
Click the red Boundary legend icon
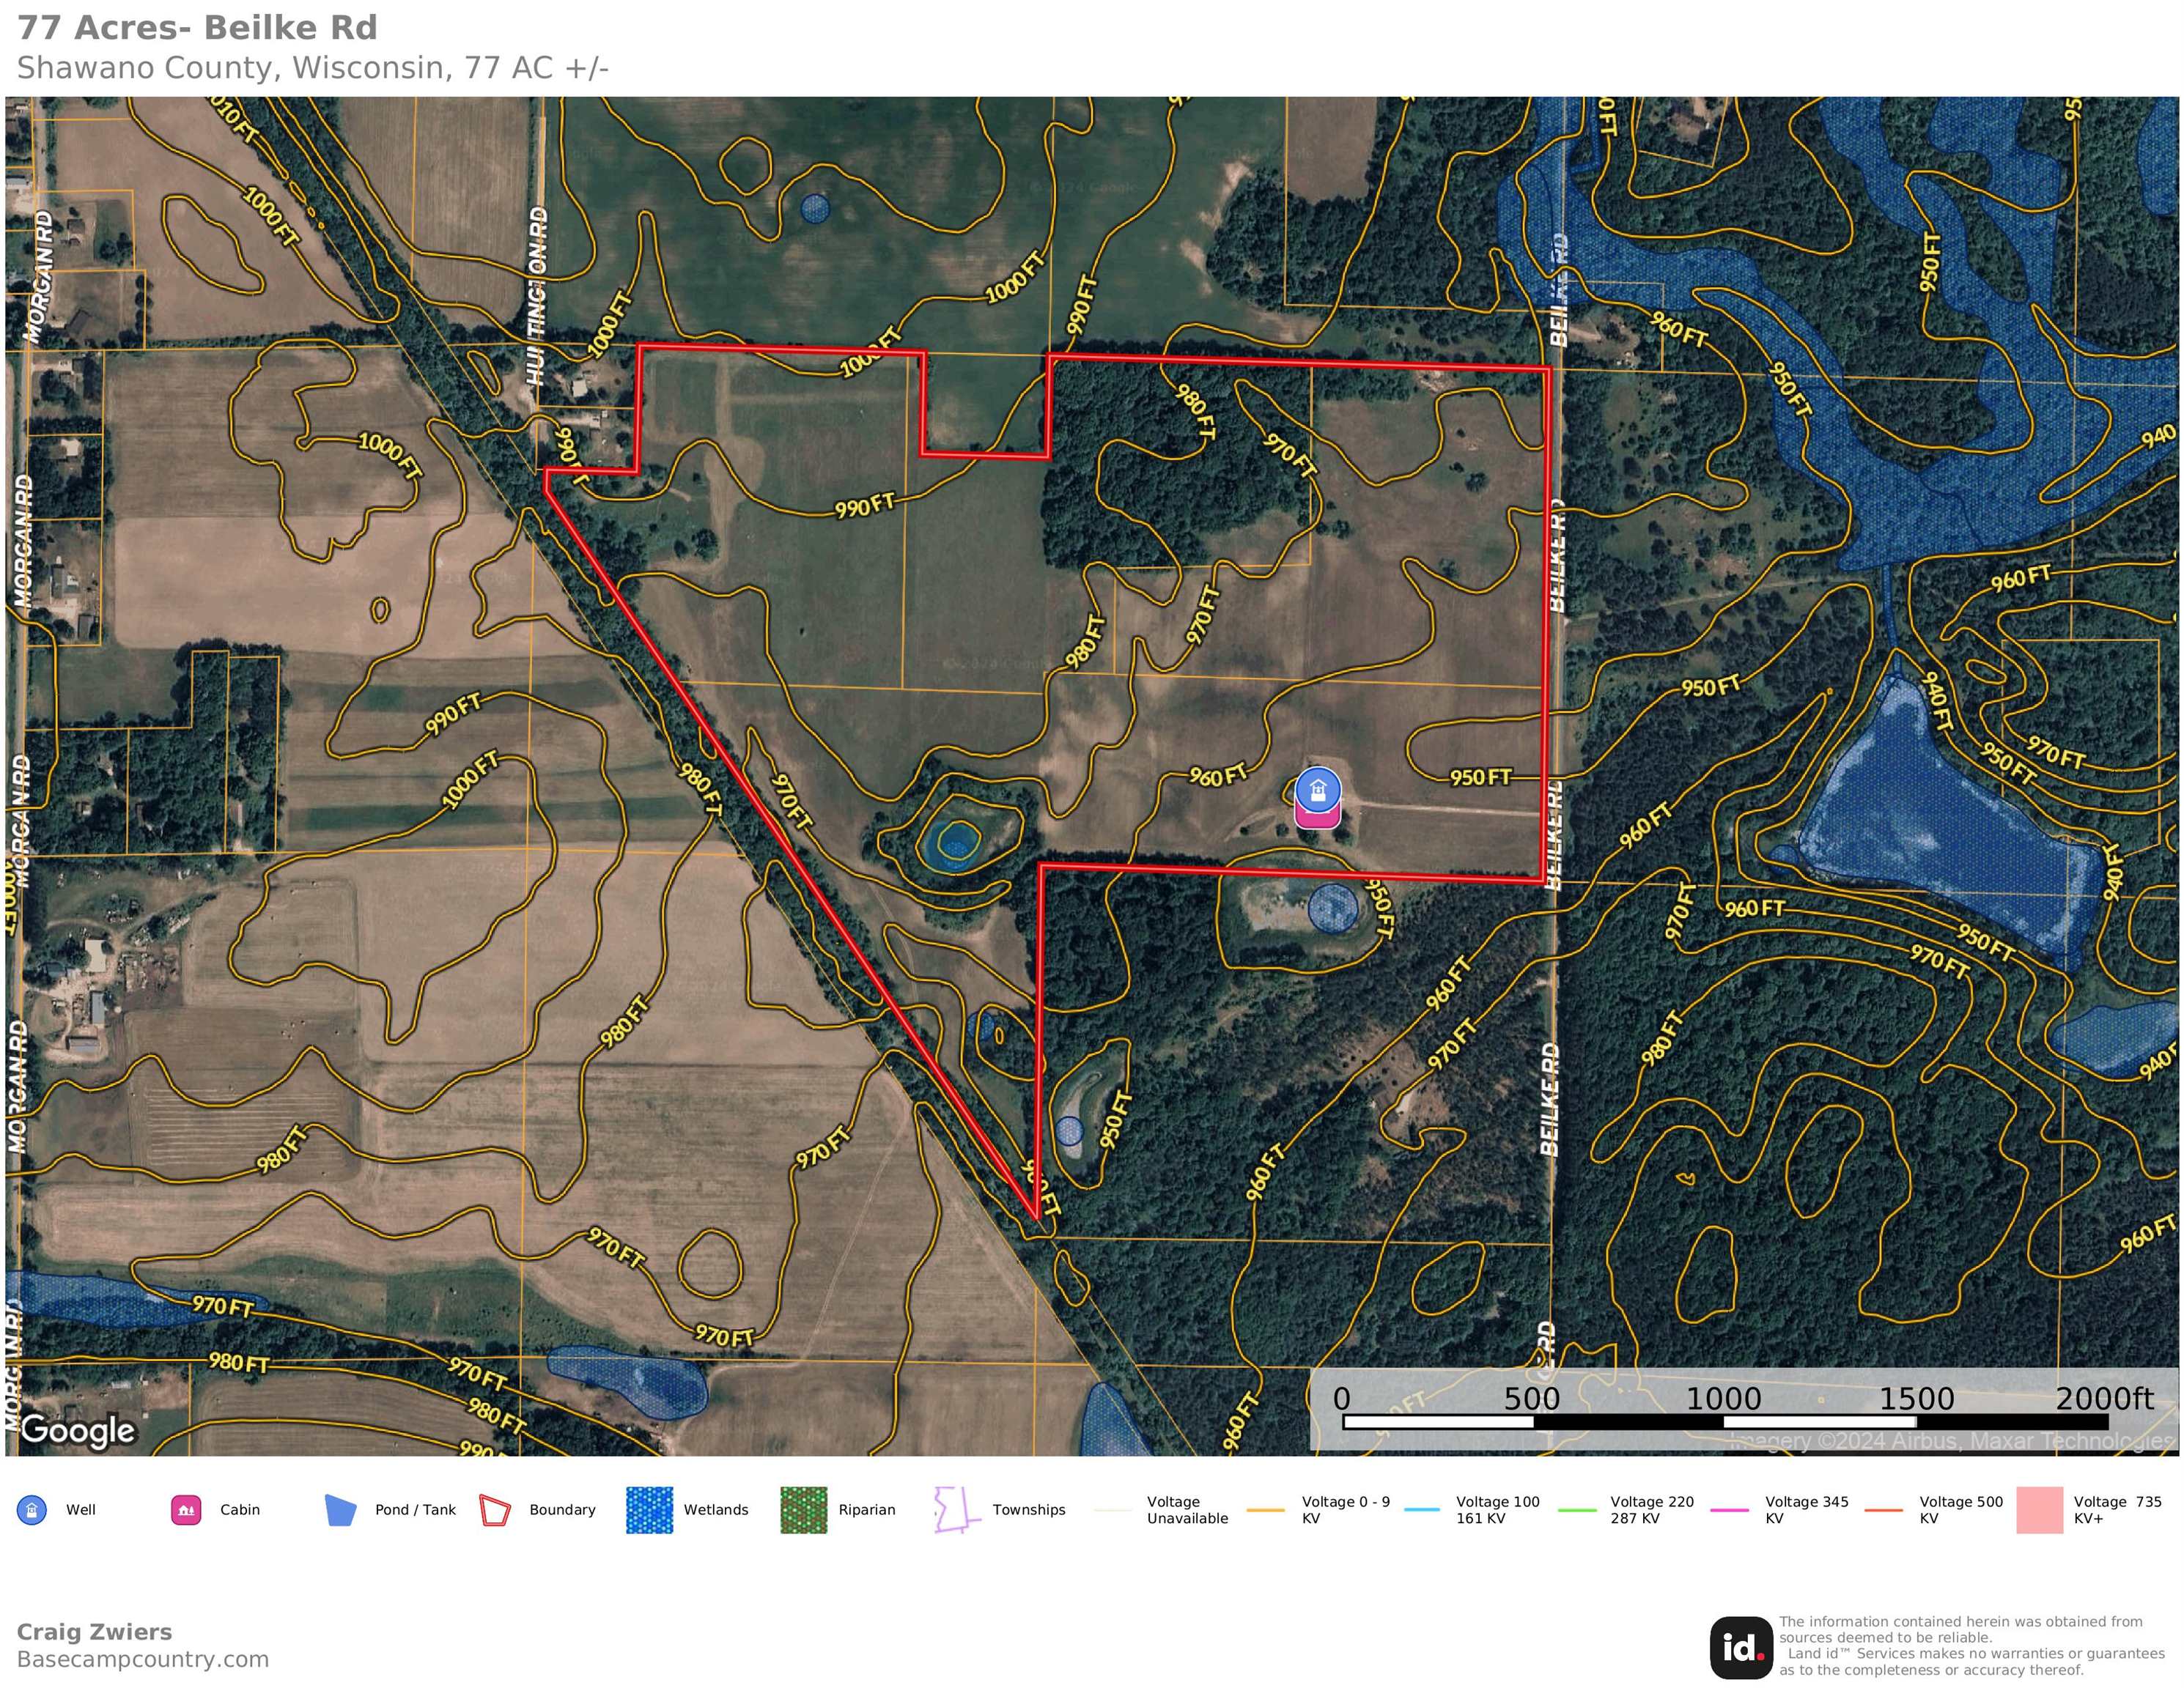(495, 1510)
